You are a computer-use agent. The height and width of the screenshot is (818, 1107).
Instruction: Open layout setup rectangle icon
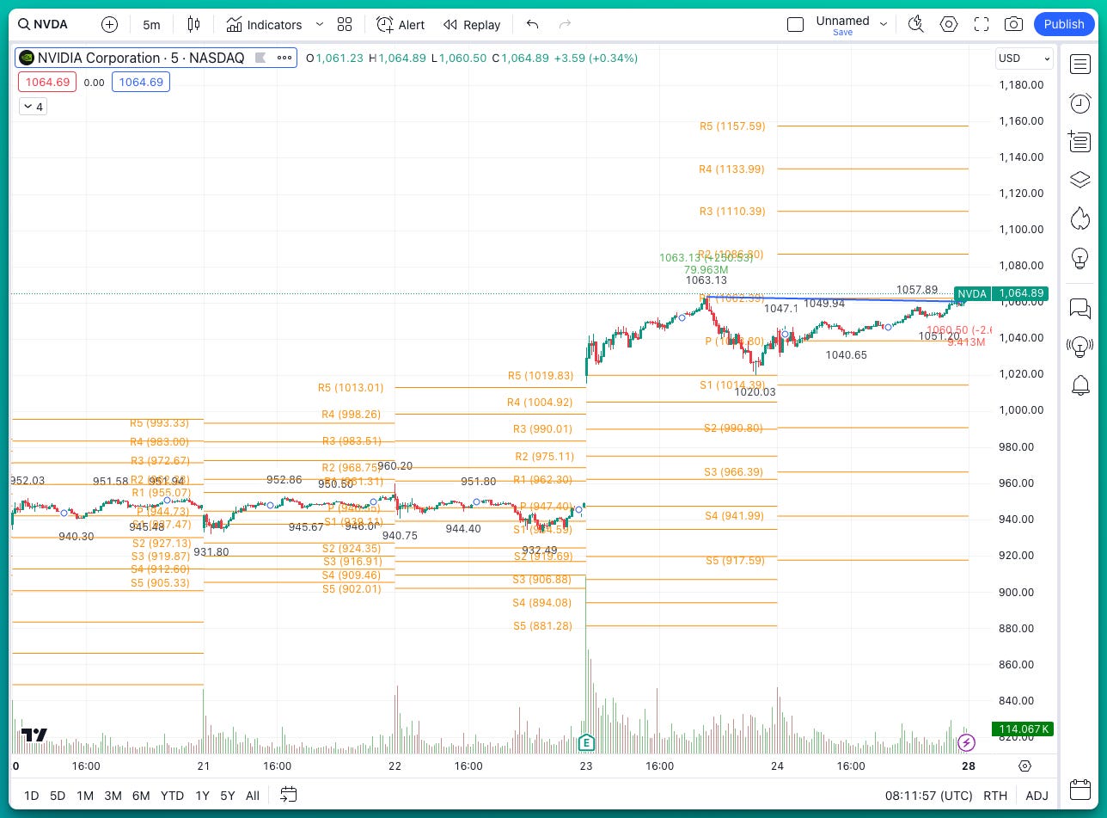[x=795, y=24]
